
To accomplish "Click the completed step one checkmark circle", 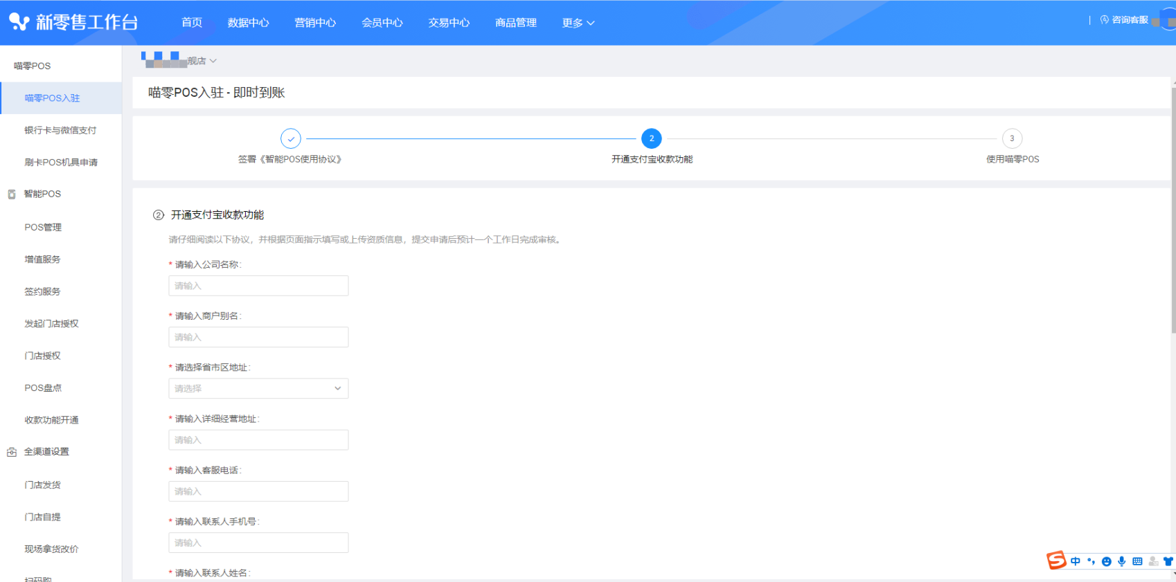I will (291, 138).
